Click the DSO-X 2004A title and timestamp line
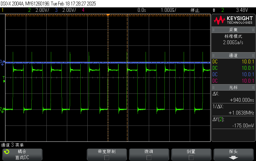Screen dimensions: 256x161 pyautogui.click(x=48, y=4)
